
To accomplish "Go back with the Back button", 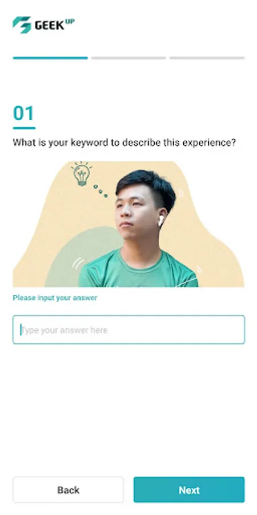I will 68,490.
